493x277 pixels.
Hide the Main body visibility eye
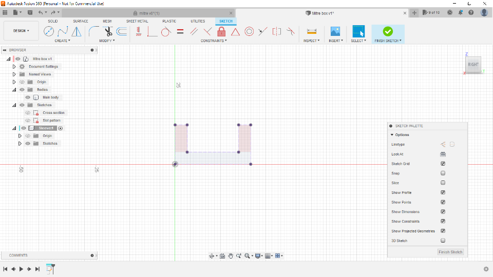click(x=28, y=97)
